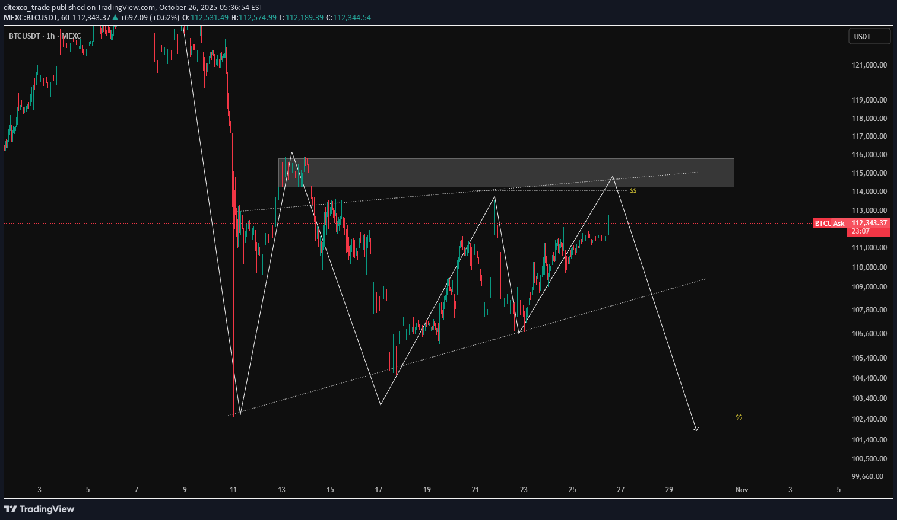Image resolution: width=897 pixels, height=520 pixels.
Task: Click the 121,000.00 price axis label
Action: coord(869,65)
